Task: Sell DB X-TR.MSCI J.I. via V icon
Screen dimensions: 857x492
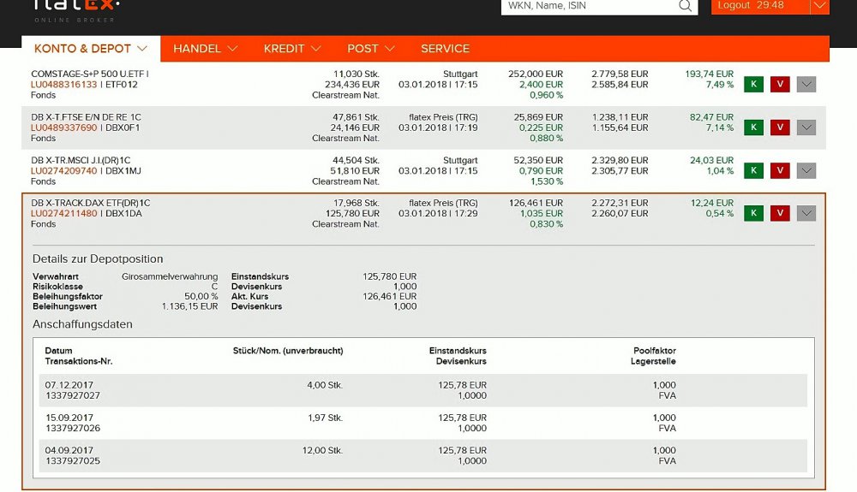Action: pyautogui.click(x=780, y=170)
